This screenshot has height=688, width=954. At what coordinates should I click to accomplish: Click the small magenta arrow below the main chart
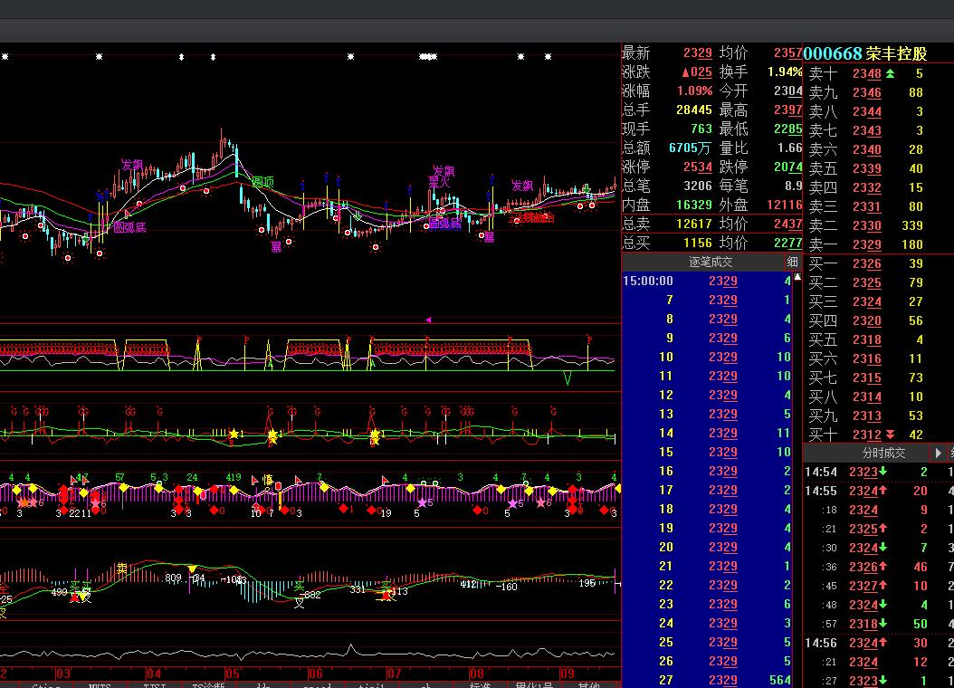click(428, 320)
